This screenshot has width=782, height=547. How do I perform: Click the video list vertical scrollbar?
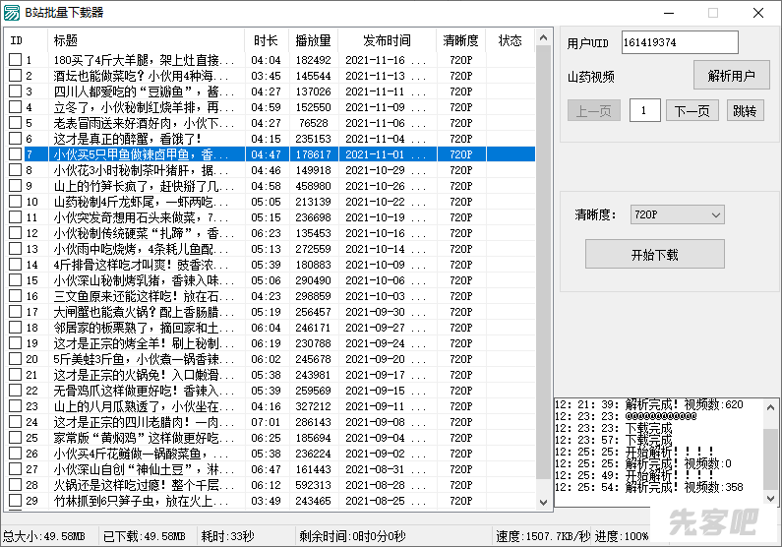544,266
